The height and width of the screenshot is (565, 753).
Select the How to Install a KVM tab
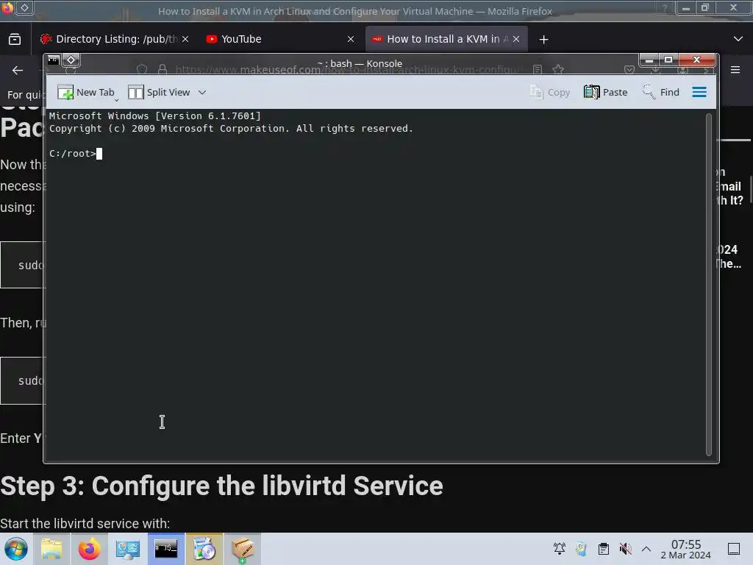[x=446, y=39]
